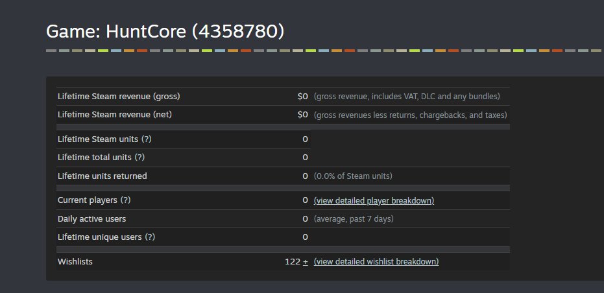
Task: Select the 'Game: HuntCore (4358780)' heading
Action: click(x=165, y=31)
